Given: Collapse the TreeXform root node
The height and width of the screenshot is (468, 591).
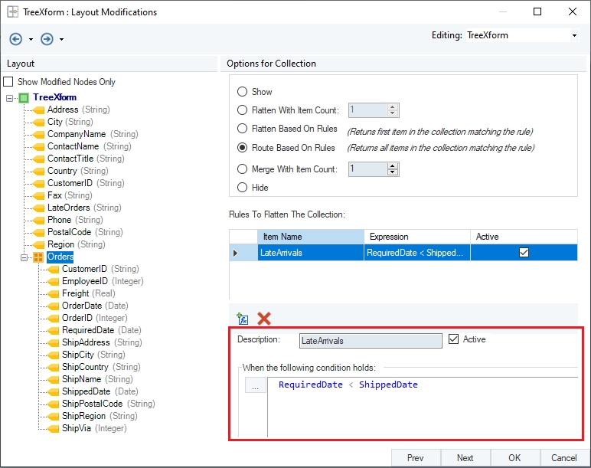Looking at the screenshot, I should [9, 97].
